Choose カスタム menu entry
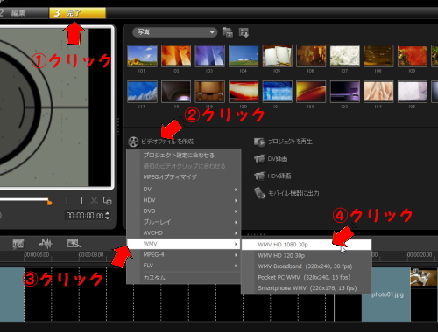The width and height of the screenshot is (438, 332). point(184,278)
